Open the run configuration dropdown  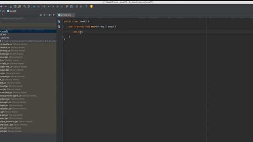[48, 6]
